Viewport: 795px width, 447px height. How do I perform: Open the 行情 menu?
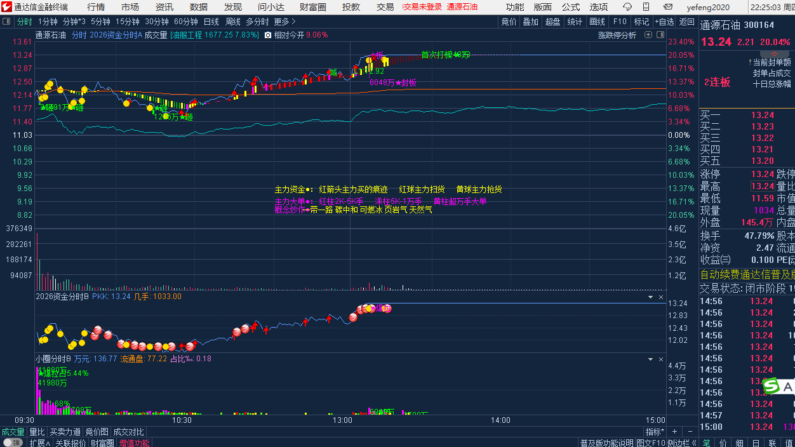point(96,7)
